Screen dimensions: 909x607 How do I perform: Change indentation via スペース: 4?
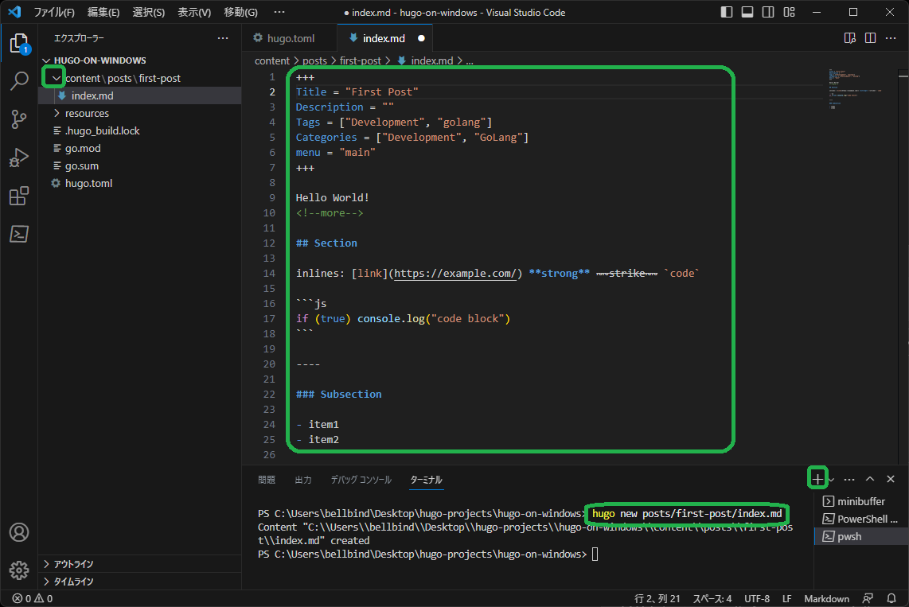pos(712,599)
